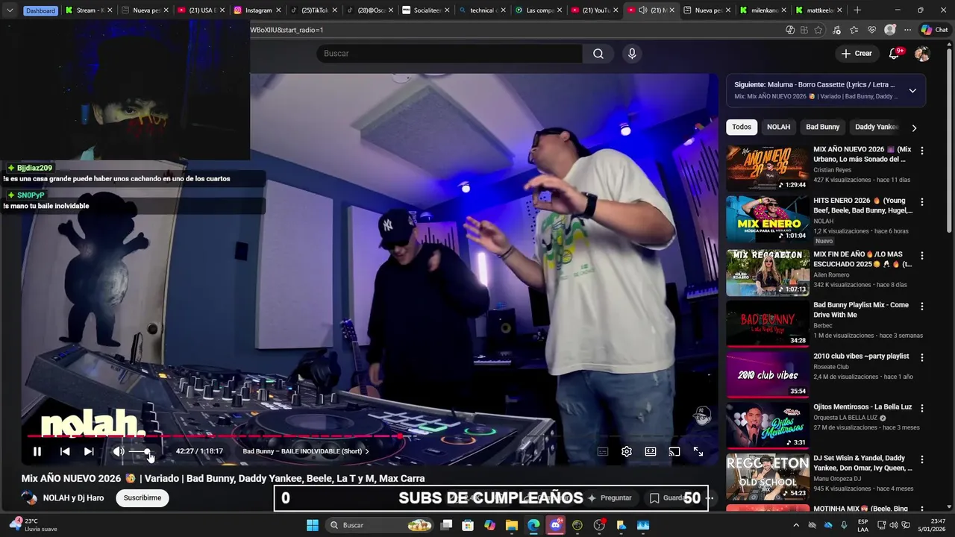
Task: Click the Preguntar button
Action: pyautogui.click(x=610, y=497)
